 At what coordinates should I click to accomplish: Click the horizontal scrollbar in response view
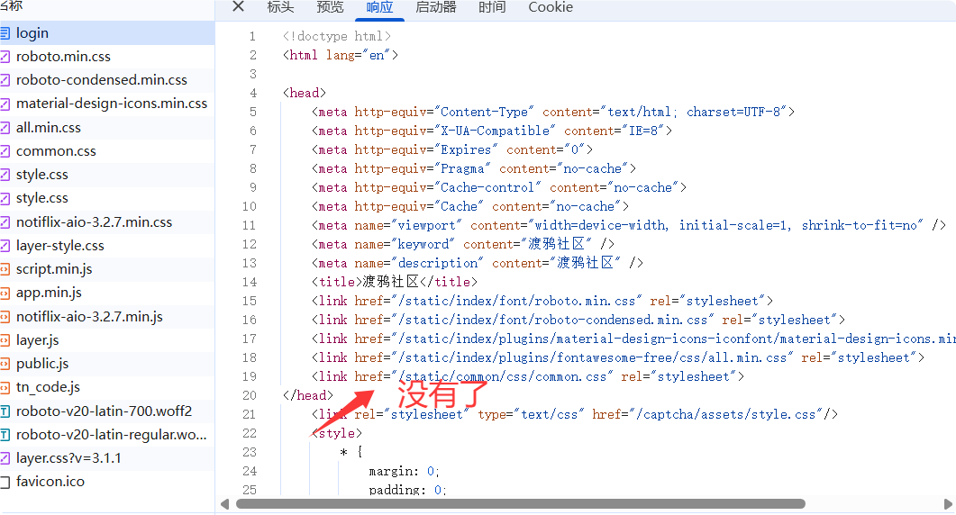[520, 504]
